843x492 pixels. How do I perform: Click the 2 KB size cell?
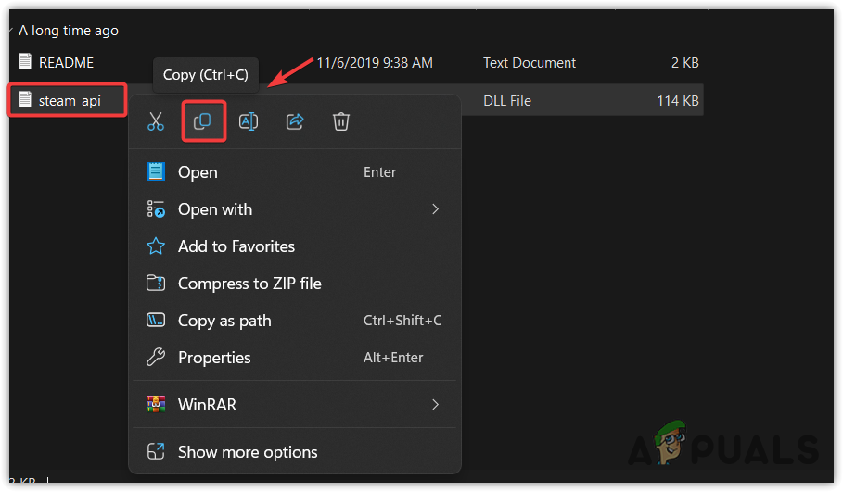[685, 63]
